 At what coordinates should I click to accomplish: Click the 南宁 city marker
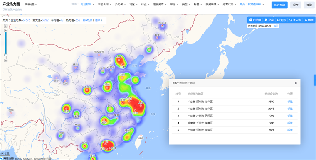click(84, 146)
